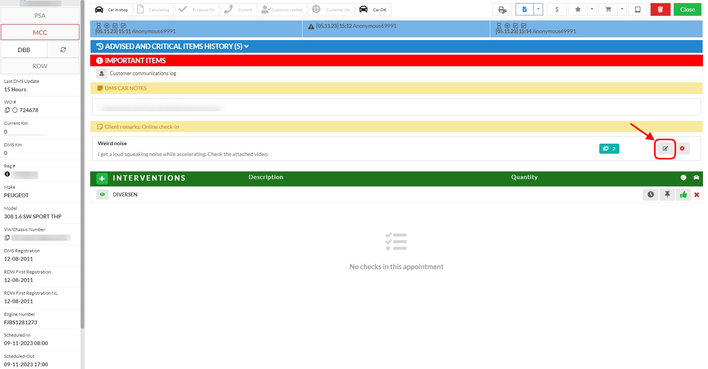Add new intervention with green plus
Image resolution: width=708 pixels, height=369 pixels.
(x=102, y=179)
